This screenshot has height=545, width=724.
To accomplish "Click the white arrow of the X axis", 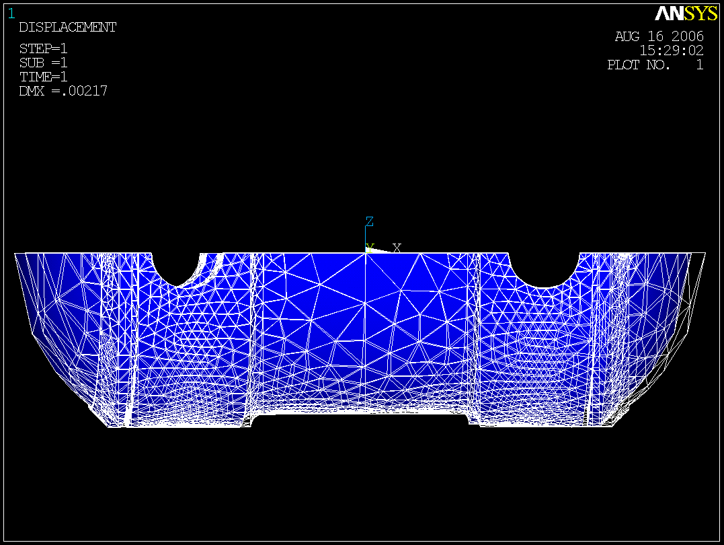I will pyautogui.click(x=381, y=250).
